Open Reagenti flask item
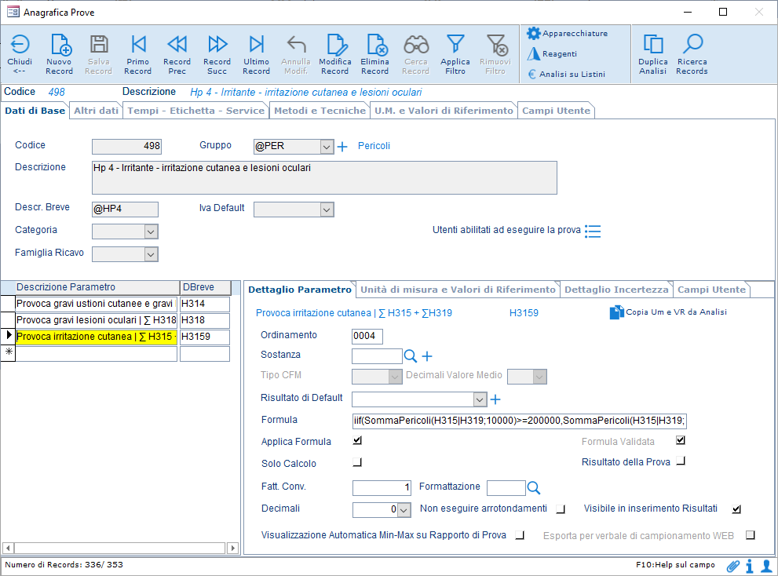778x576 pixels. (x=552, y=53)
